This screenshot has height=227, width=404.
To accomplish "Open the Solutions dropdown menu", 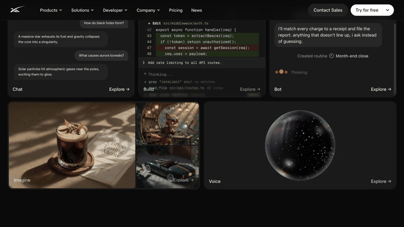I will (x=82, y=10).
